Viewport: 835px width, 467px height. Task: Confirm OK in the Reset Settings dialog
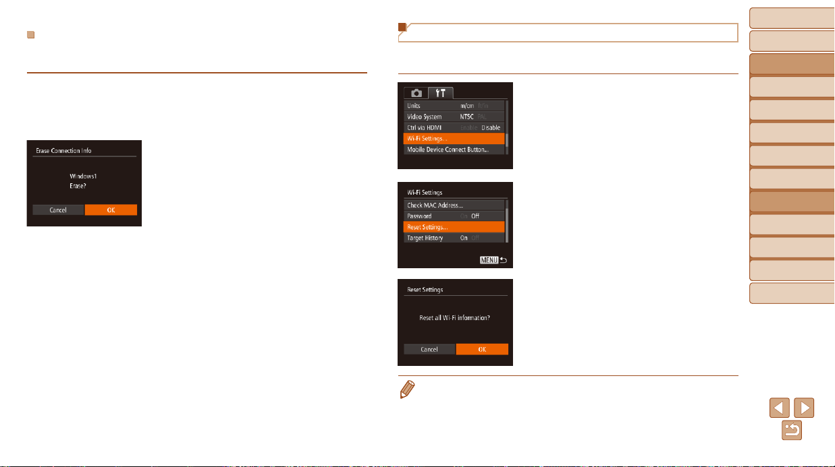coord(482,349)
